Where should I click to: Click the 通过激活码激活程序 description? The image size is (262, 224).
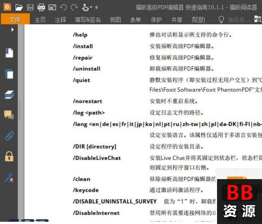click(176, 190)
